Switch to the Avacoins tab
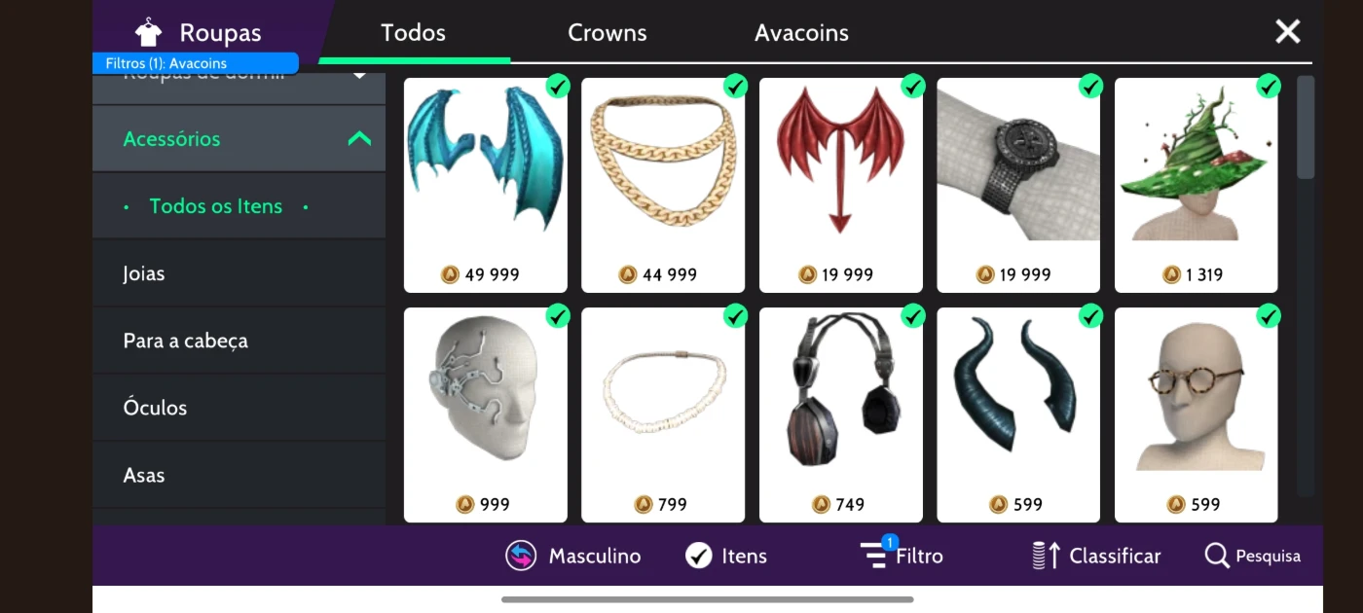 (801, 32)
